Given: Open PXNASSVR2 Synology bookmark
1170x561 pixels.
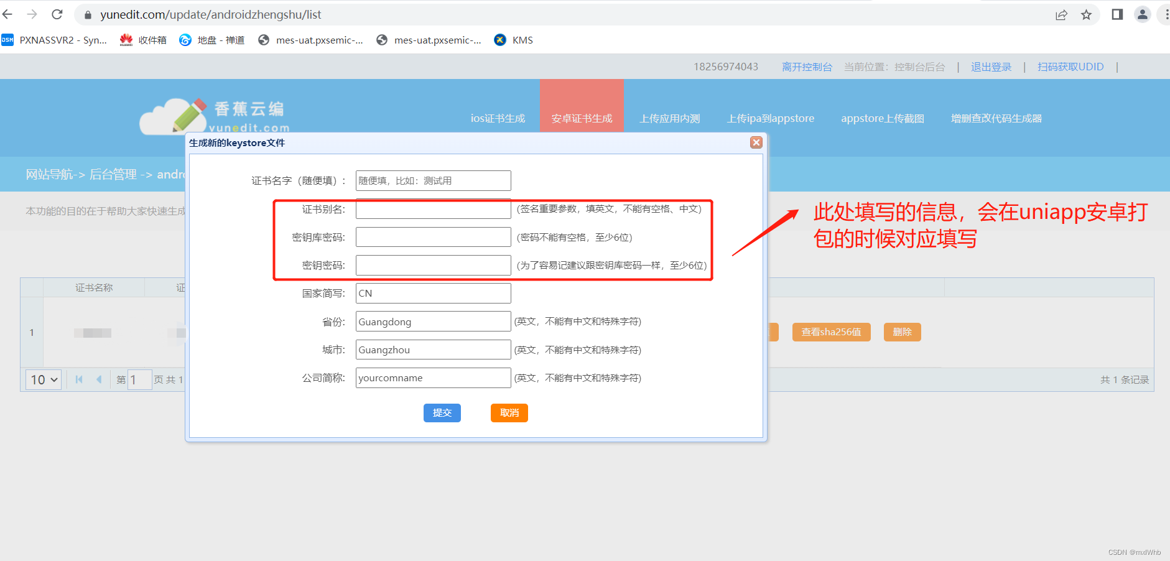Looking at the screenshot, I should [x=55, y=40].
